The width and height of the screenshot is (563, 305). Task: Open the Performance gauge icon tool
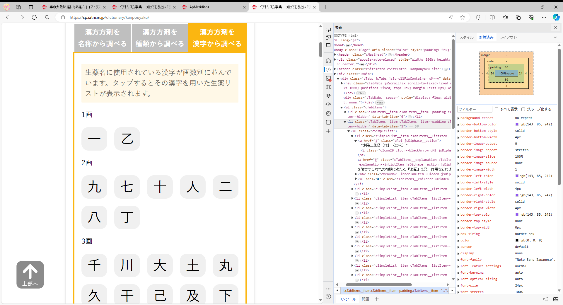point(328,105)
